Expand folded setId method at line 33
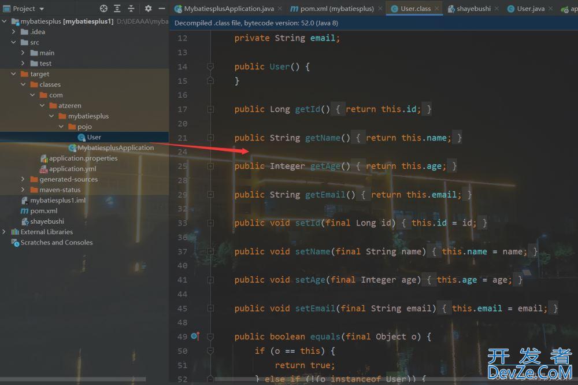 coord(210,223)
